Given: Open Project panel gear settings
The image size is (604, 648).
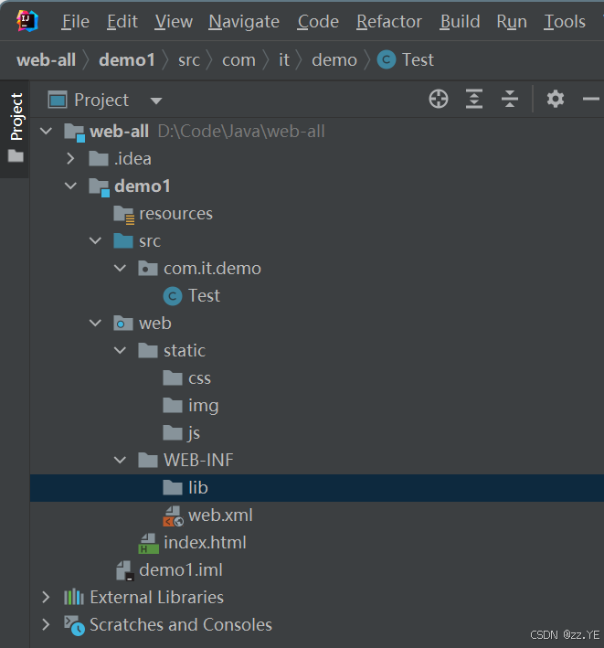Looking at the screenshot, I should (556, 100).
